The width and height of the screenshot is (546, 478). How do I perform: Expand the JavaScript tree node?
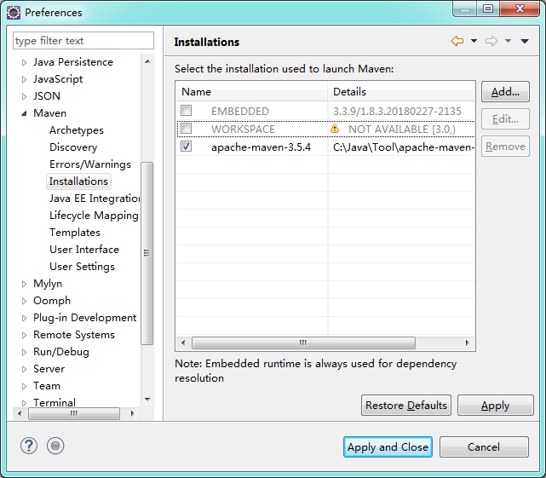[x=24, y=79]
